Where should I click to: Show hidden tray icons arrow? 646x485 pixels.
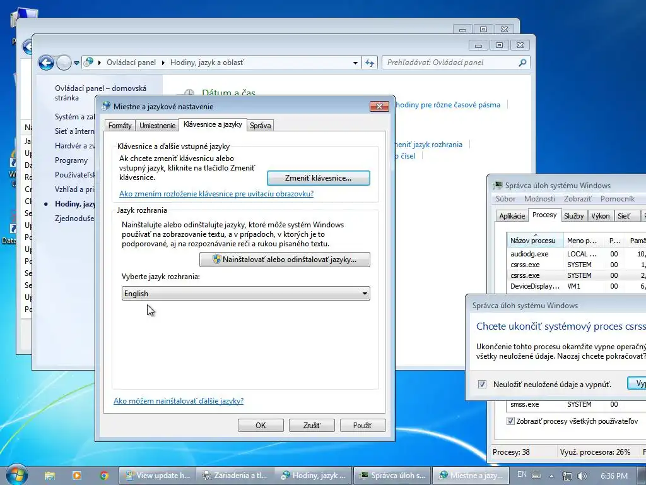coord(551,476)
